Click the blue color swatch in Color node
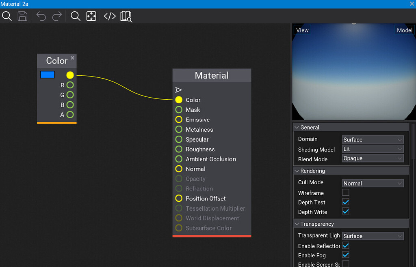 pos(48,75)
